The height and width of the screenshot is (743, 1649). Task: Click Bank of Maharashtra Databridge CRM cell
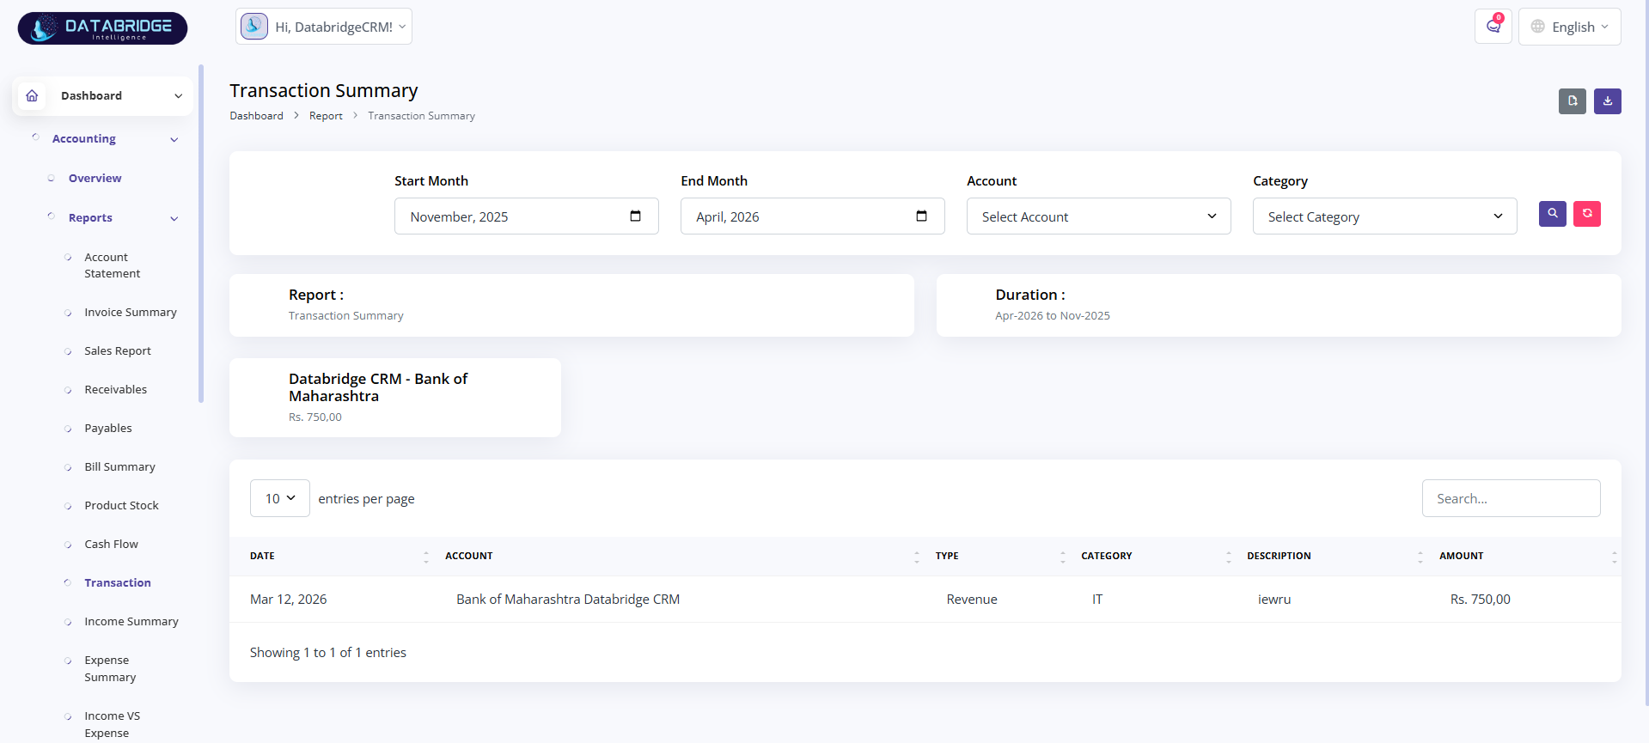point(568,600)
